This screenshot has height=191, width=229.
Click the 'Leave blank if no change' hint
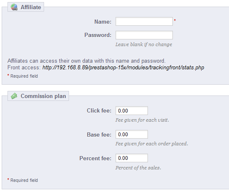click(144, 44)
